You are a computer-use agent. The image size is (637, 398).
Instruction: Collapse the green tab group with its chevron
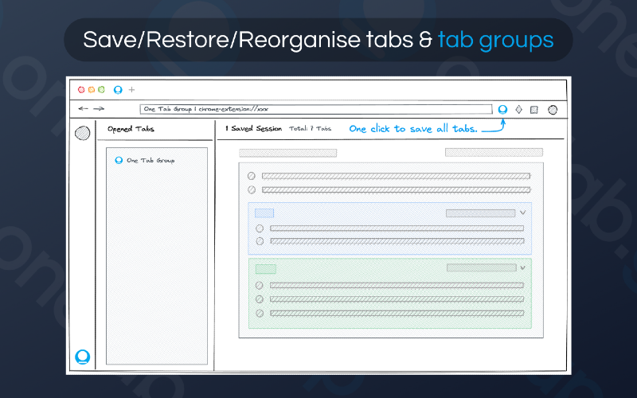(523, 268)
